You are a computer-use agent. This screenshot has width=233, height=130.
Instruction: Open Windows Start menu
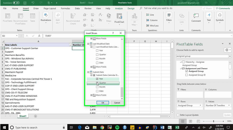[x=4, y=127]
